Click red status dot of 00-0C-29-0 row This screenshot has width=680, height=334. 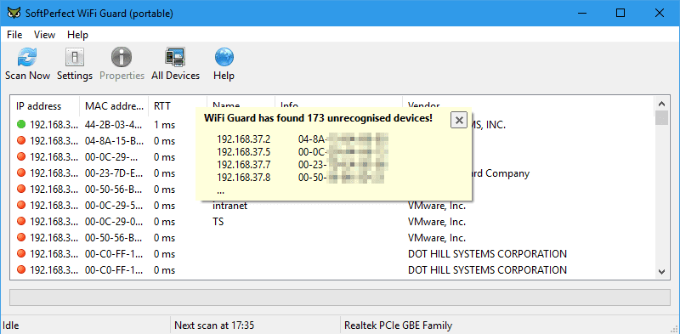point(21,222)
